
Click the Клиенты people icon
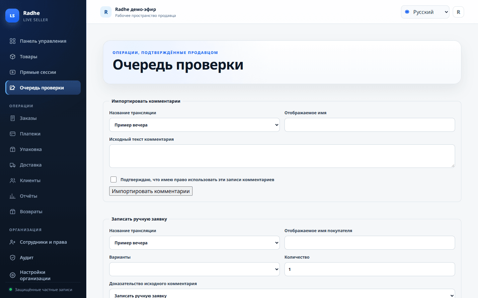(13, 180)
